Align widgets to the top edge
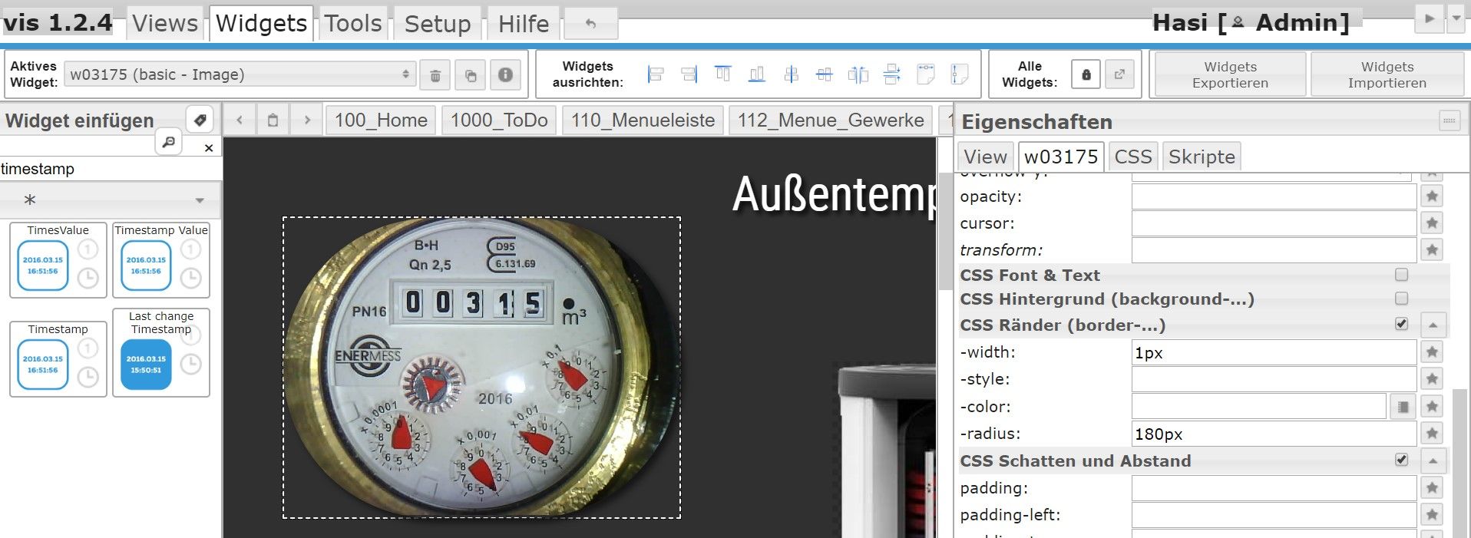The height and width of the screenshot is (538, 1471). (x=722, y=74)
